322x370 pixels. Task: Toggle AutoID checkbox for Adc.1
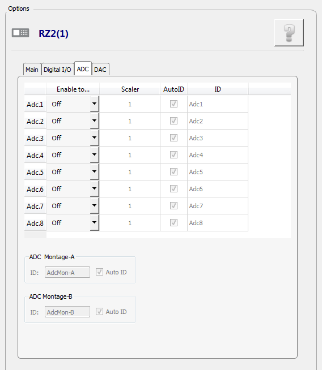click(174, 104)
